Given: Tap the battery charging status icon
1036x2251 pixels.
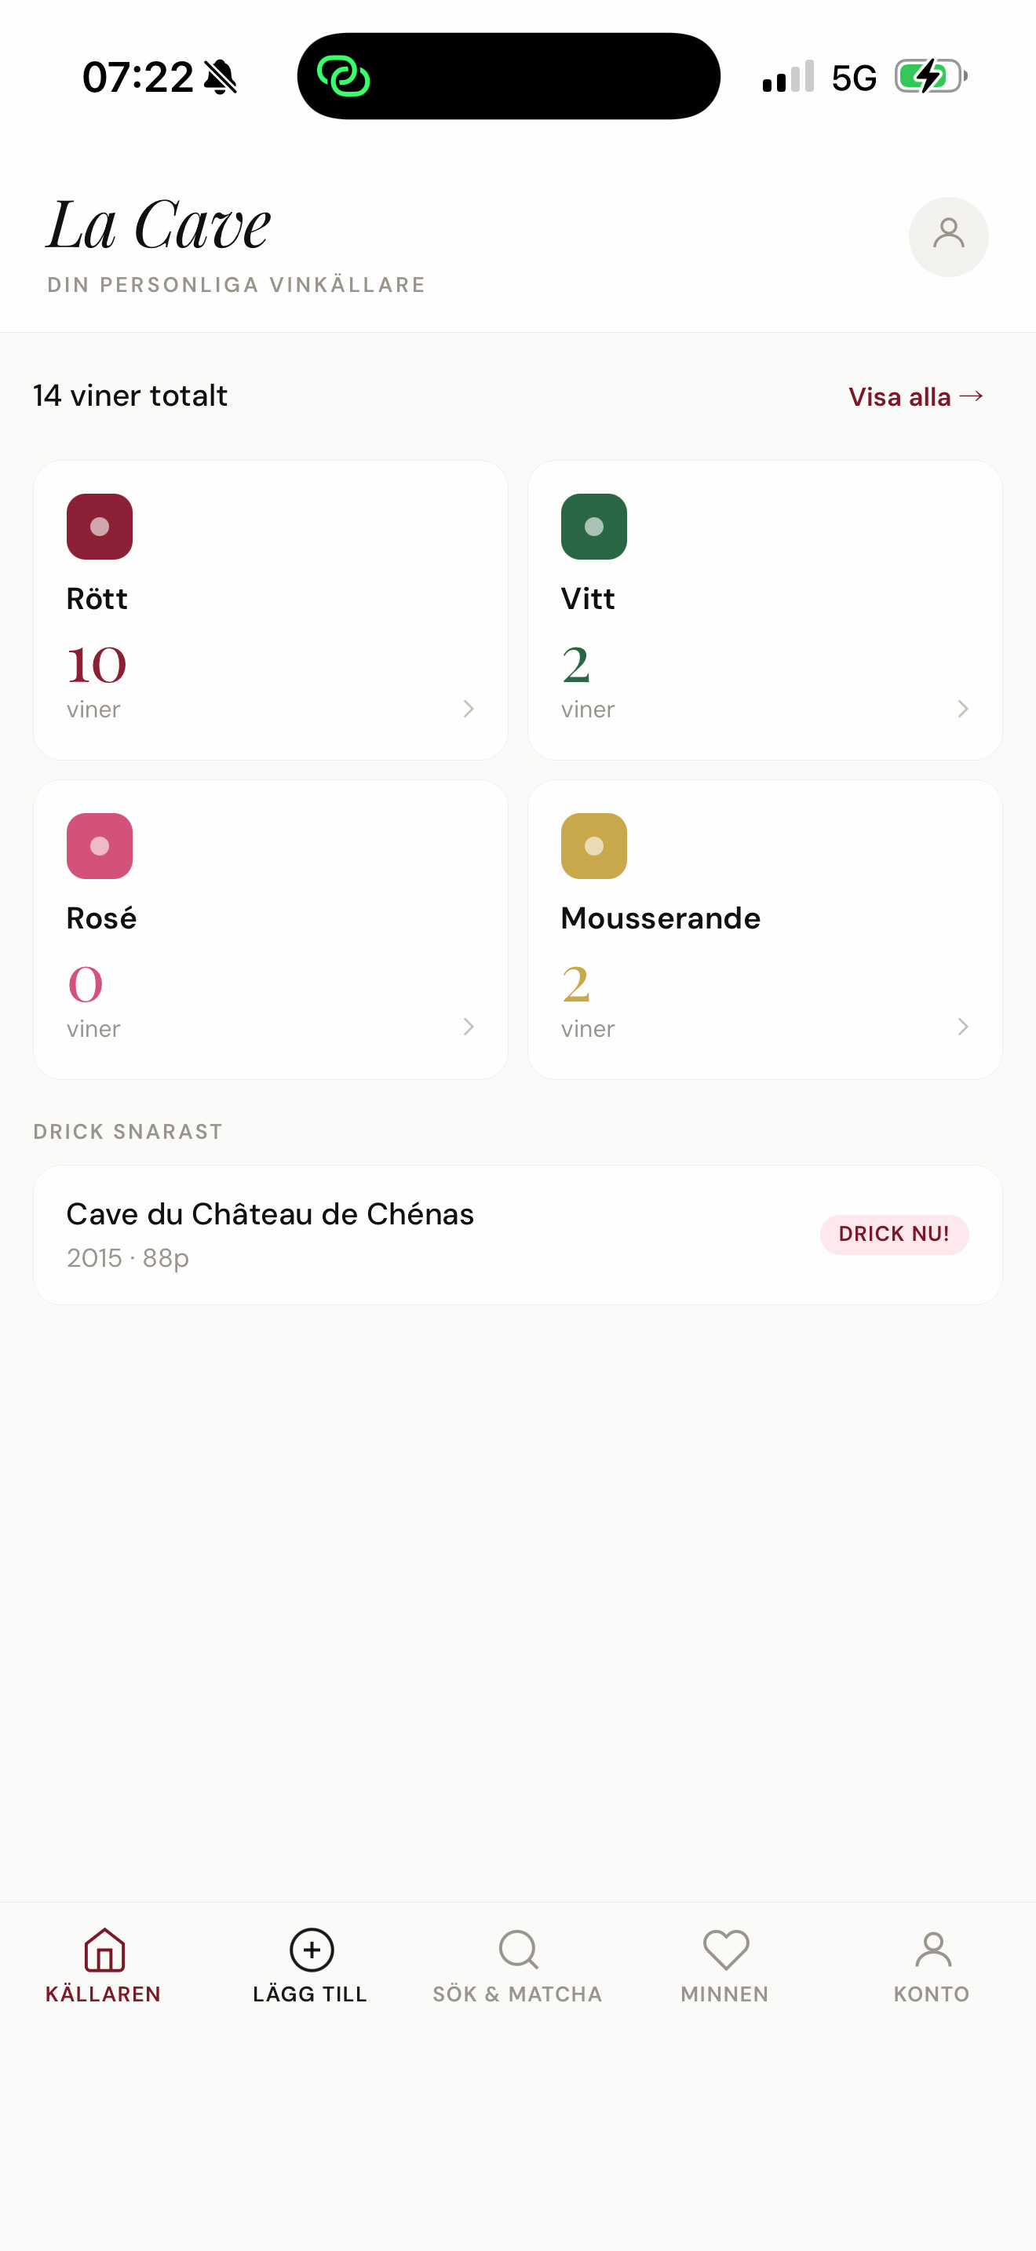Looking at the screenshot, I should [930, 77].
